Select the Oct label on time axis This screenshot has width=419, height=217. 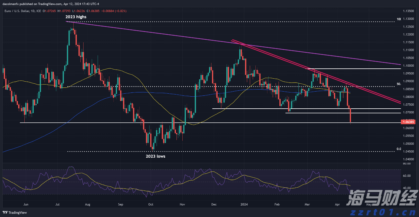coord(151,204)
